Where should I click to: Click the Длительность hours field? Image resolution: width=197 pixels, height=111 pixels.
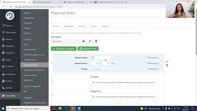click(94, 63)
